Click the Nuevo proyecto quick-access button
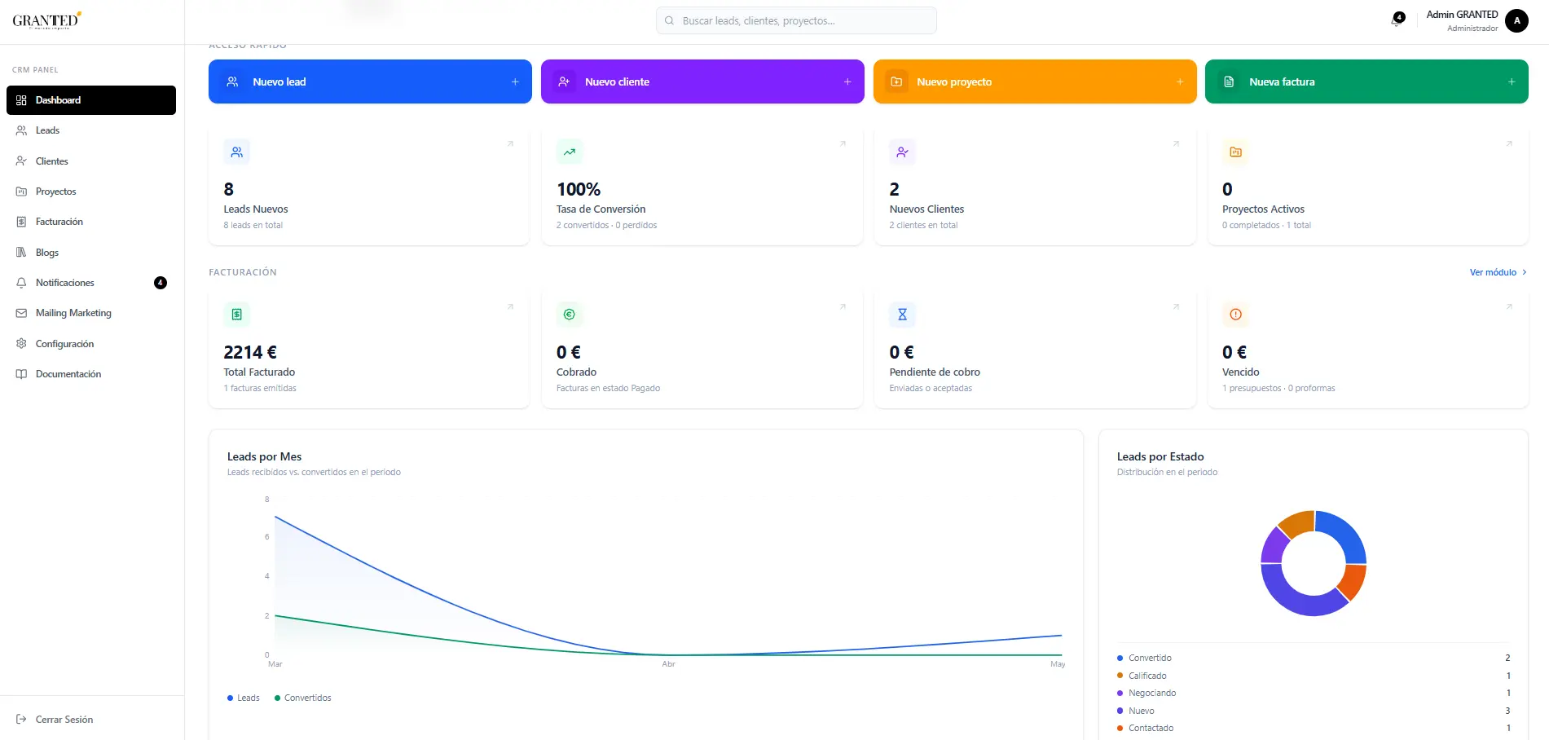Image resolution: width=1549 pixels, height=740 pixels. pyautogui.click(x=1035, y=81)
